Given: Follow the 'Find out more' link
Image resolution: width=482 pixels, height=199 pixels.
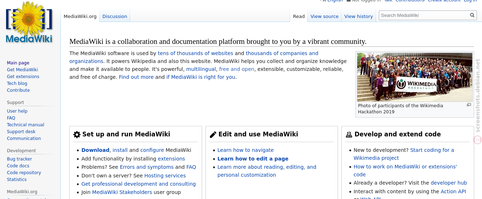Looking at the screenshot, I should (136, 77).
